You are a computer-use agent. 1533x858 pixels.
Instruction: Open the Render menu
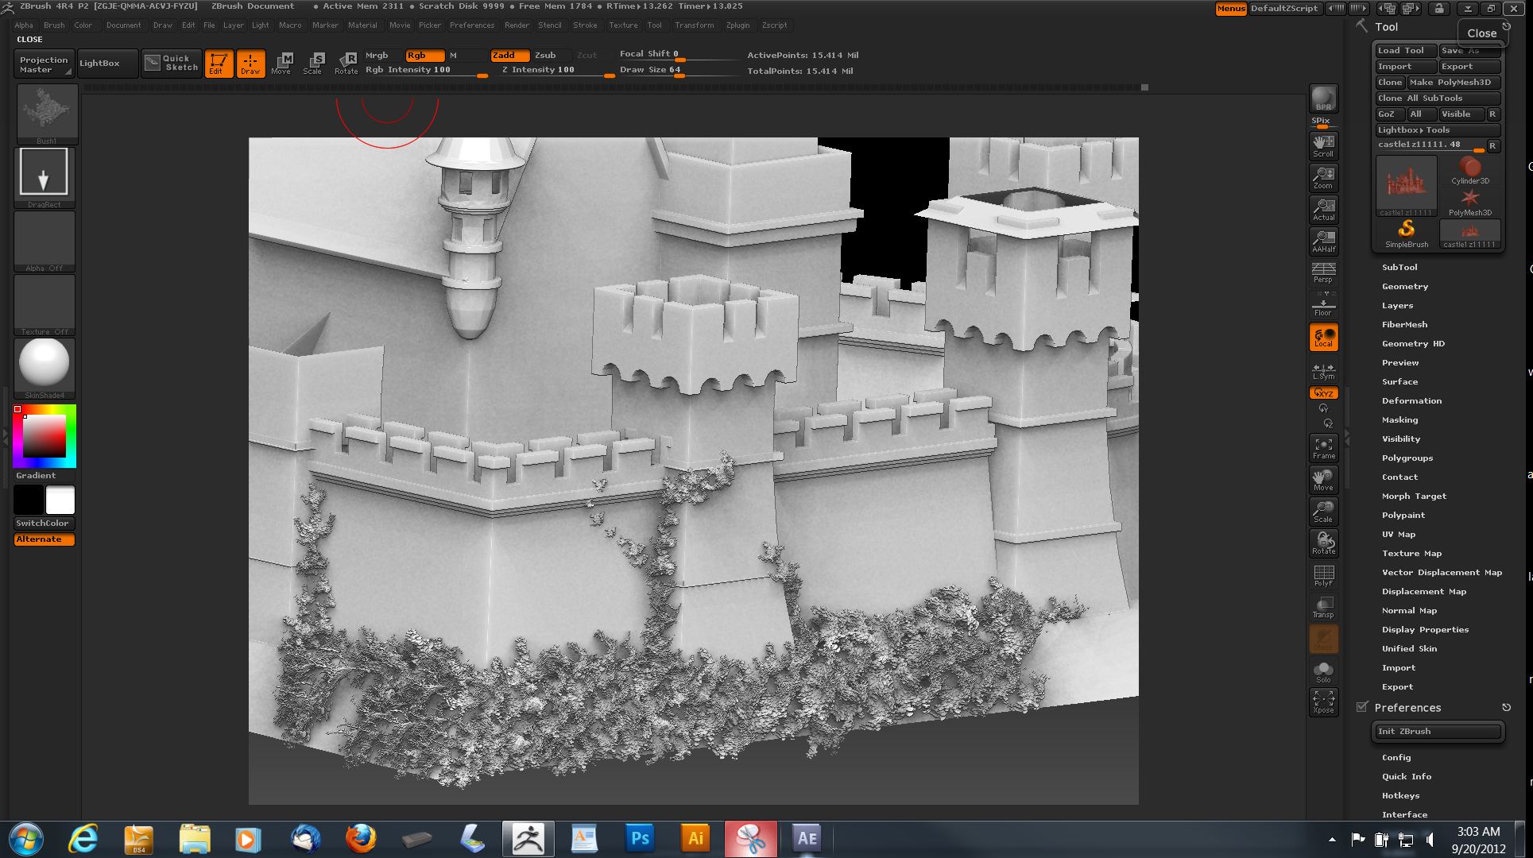[517, 25]
